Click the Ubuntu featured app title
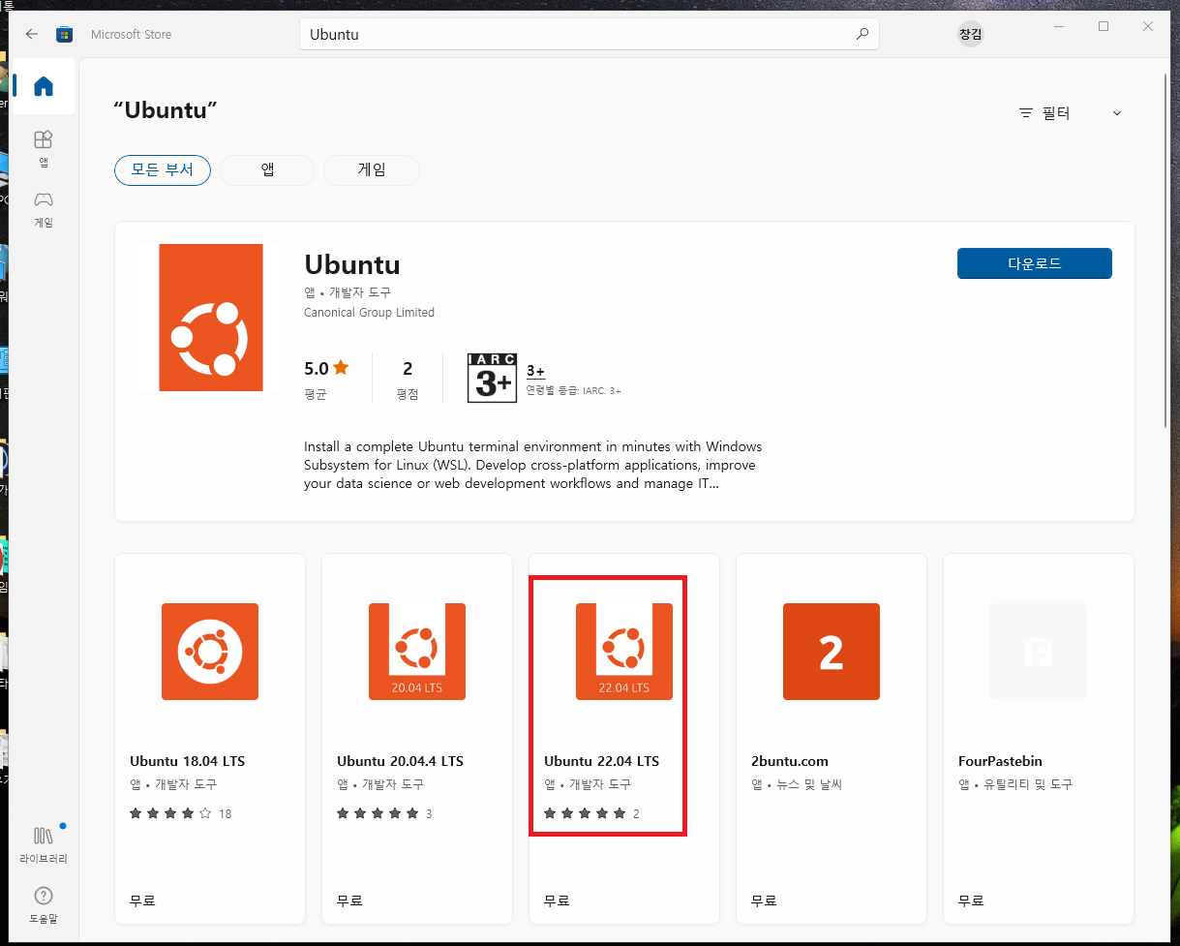 click(x=352, y=264)
